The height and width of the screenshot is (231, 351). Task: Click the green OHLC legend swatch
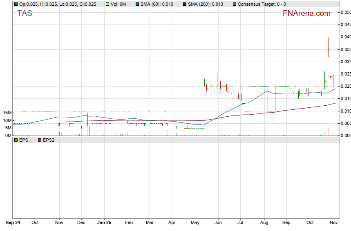point(16,4)
